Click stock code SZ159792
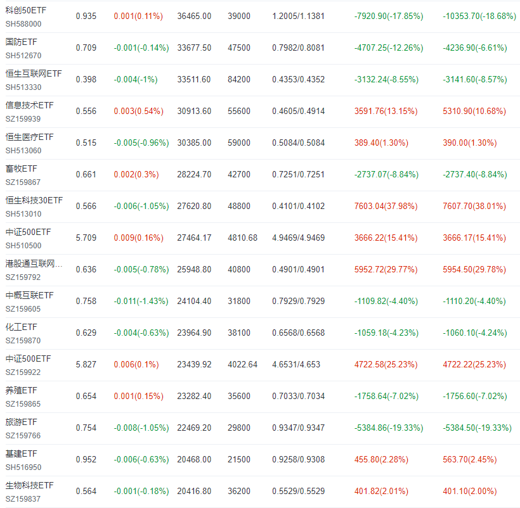The image size is (520, 508). 23,277
